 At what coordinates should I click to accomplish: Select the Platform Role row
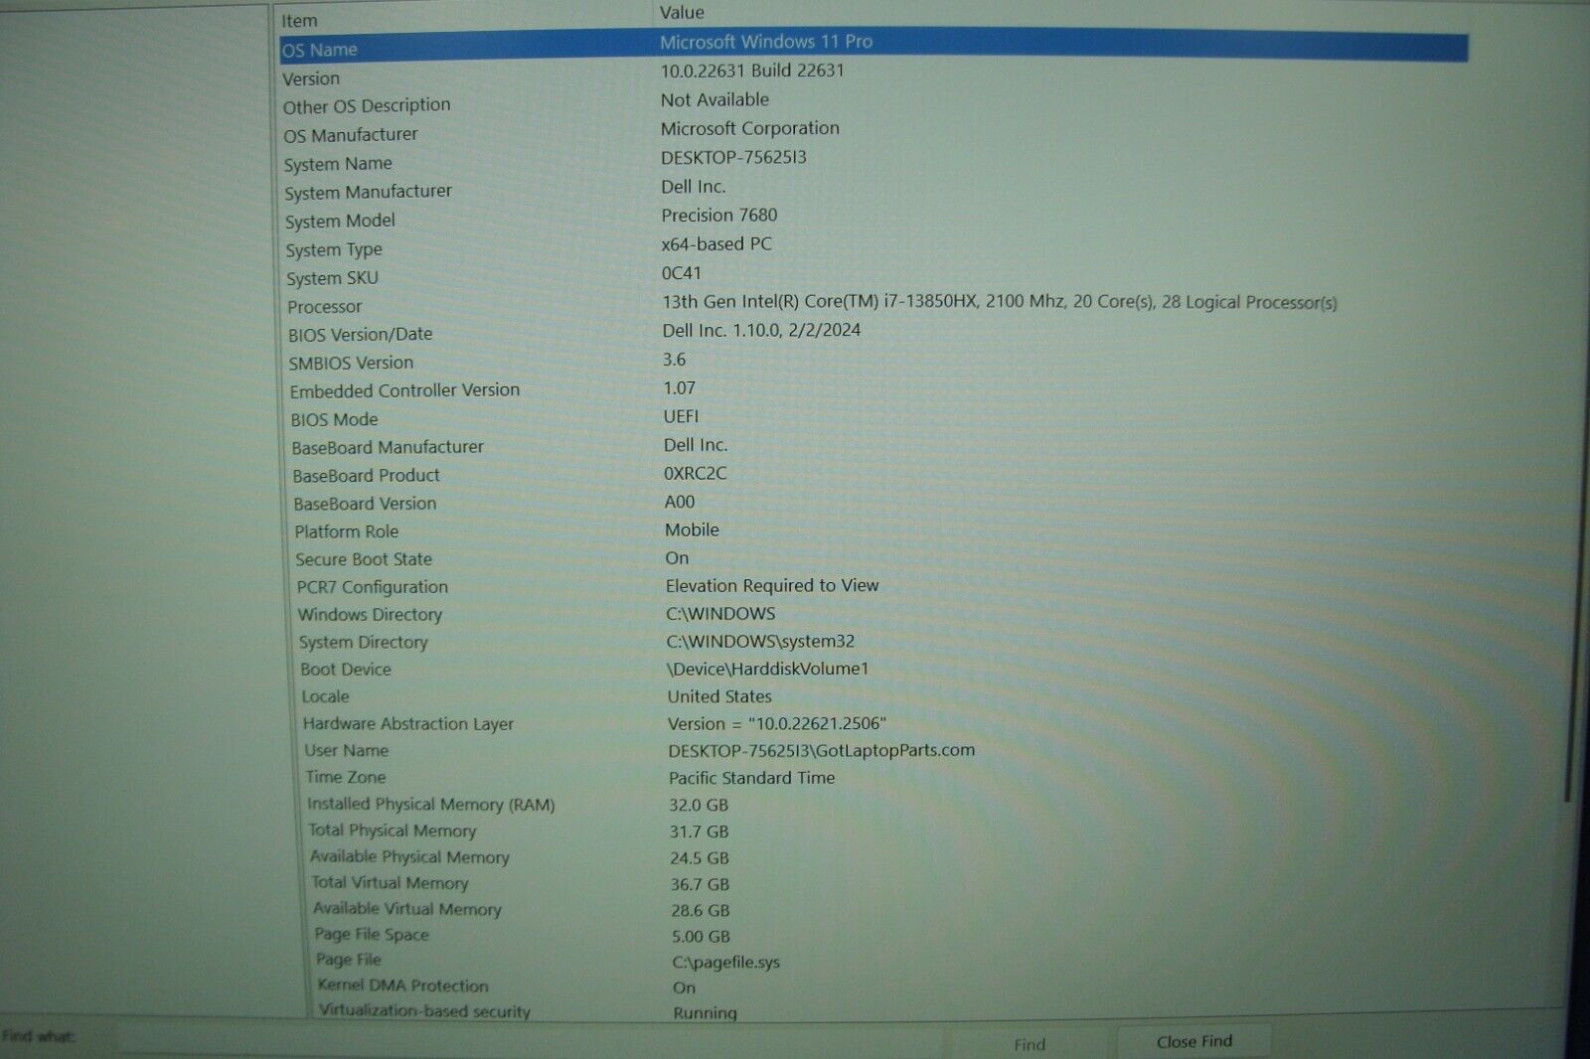[x=346, y=531]
